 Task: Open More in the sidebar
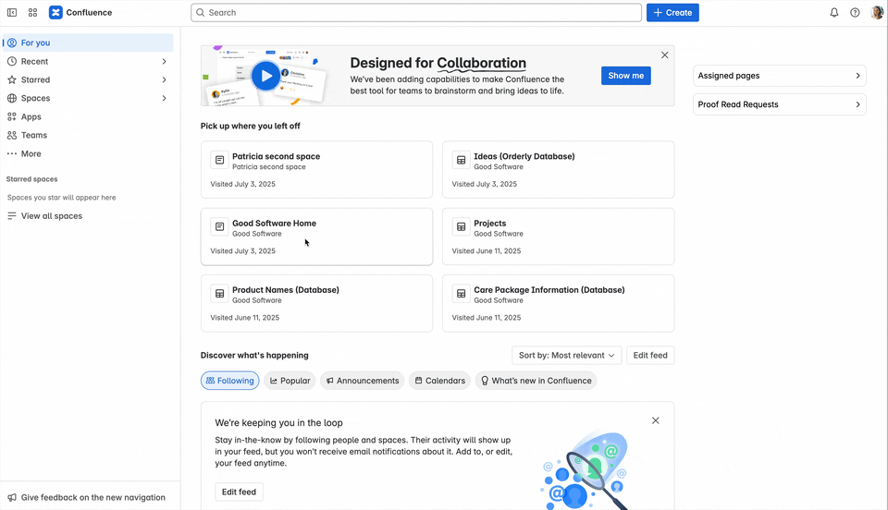tap(88, 153)
